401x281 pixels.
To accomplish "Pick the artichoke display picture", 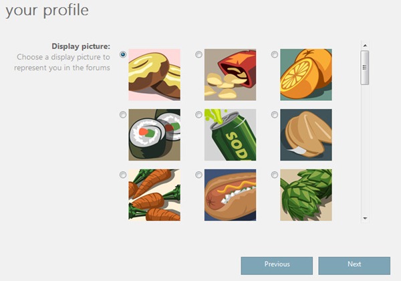I will coord(306,195).
